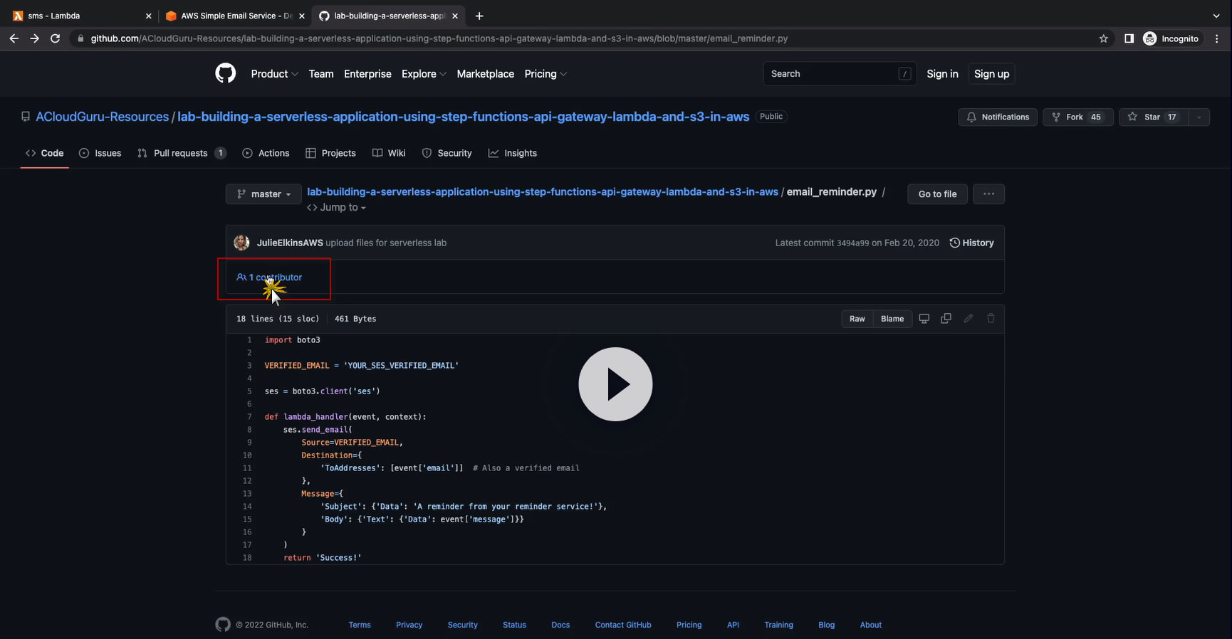
Task: Star the repository
Action: click(x=1152, y=117)
